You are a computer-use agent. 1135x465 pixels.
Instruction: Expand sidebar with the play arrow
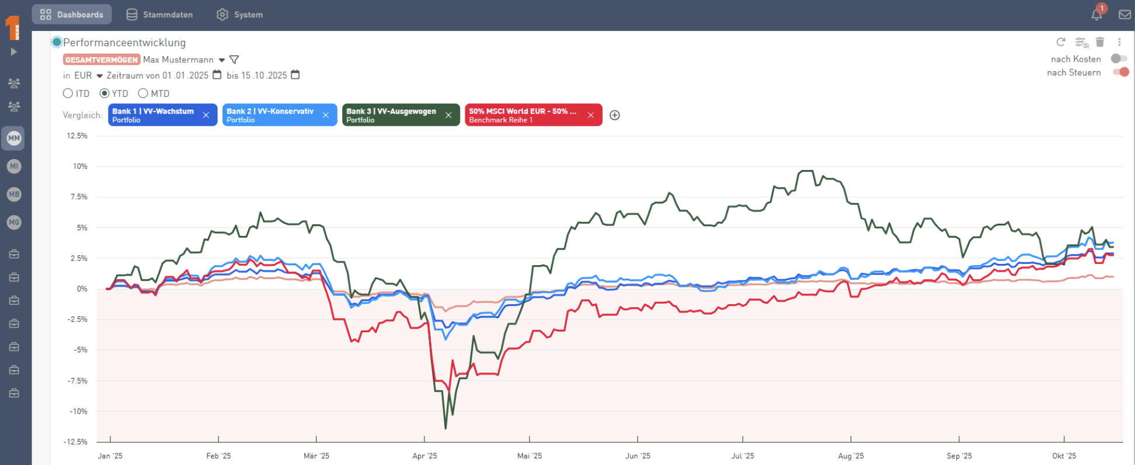click(x=13, y=52)
